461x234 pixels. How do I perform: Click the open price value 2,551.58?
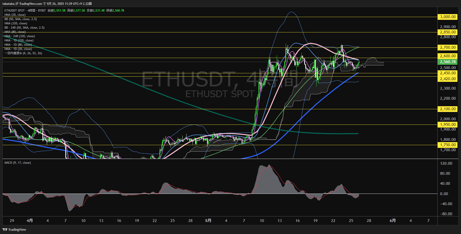(x=60, y=11)
